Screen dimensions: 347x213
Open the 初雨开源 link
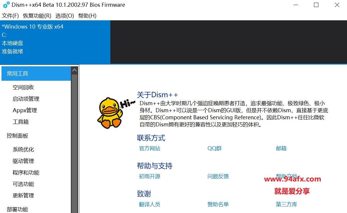(x=150, y=176)
